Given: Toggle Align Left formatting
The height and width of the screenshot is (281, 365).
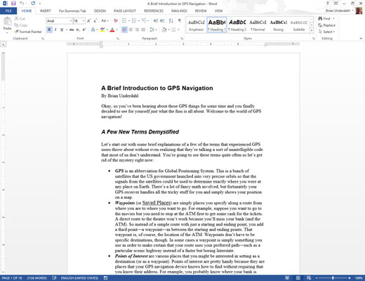Looking at the screenshot, I should point(124,30).
